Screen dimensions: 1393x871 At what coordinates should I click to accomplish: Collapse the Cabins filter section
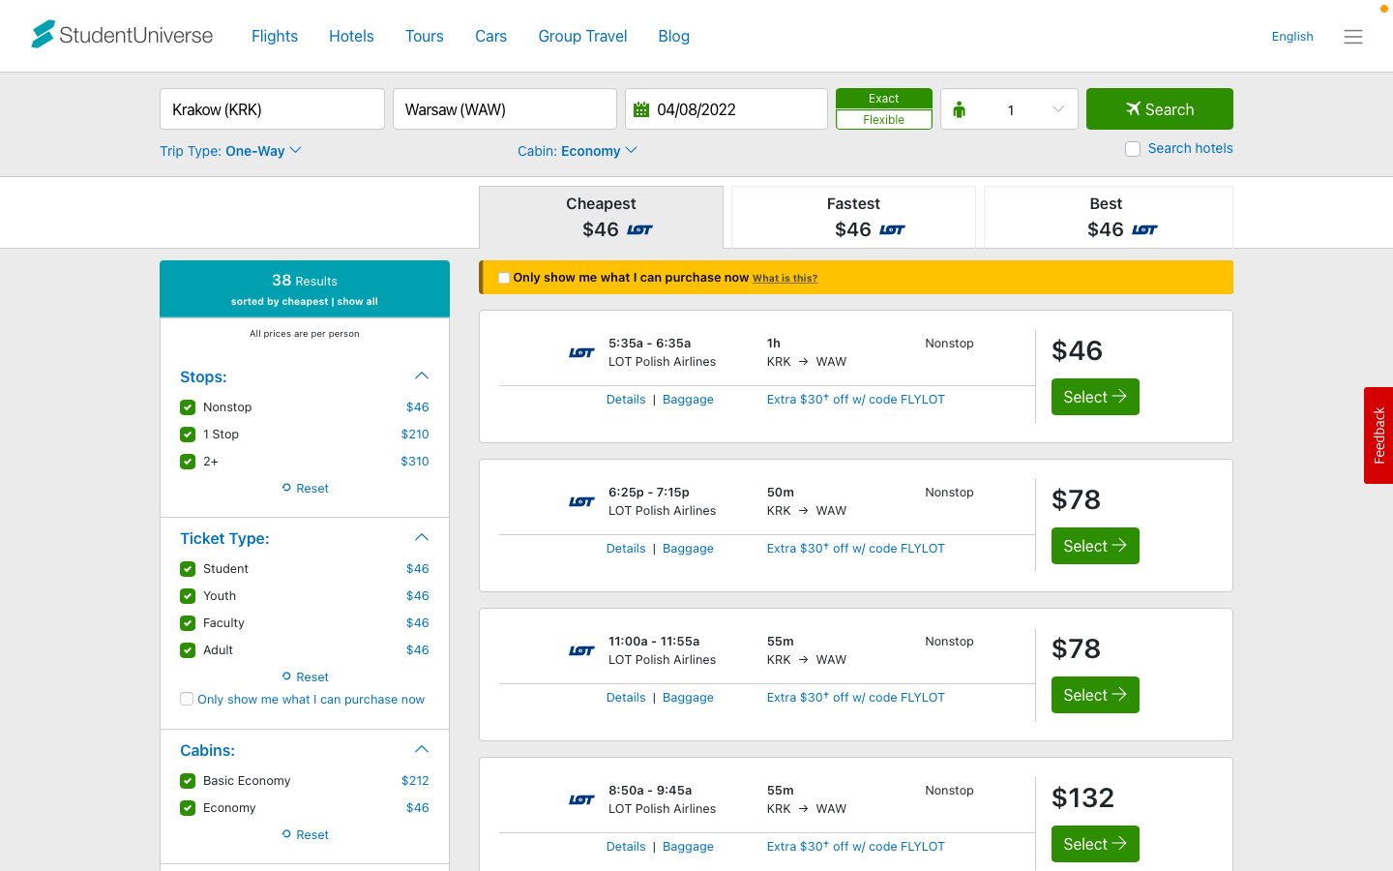tap(422, 749)
